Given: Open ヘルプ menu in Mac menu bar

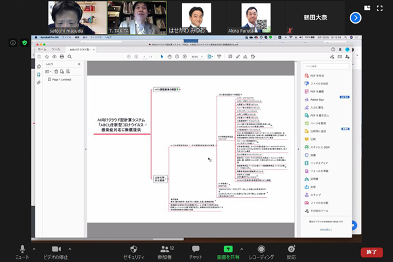Looking at the screenshot, I should tap(108, 37).
